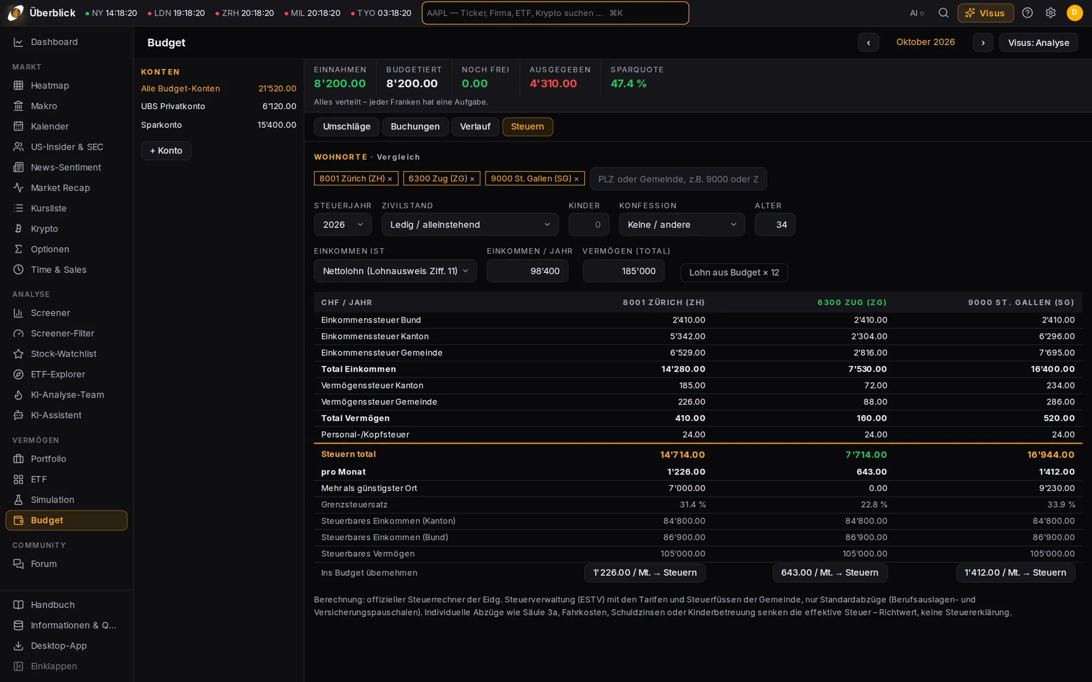Switch to the Verlauf tab
Image resolution: width=1092 pixels, height=682 pixels.
click(475, 127)
